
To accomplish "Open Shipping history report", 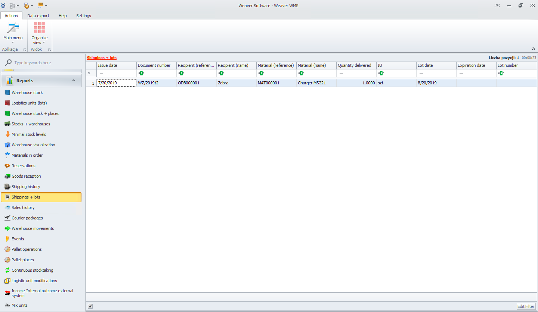I will (41, 187).
